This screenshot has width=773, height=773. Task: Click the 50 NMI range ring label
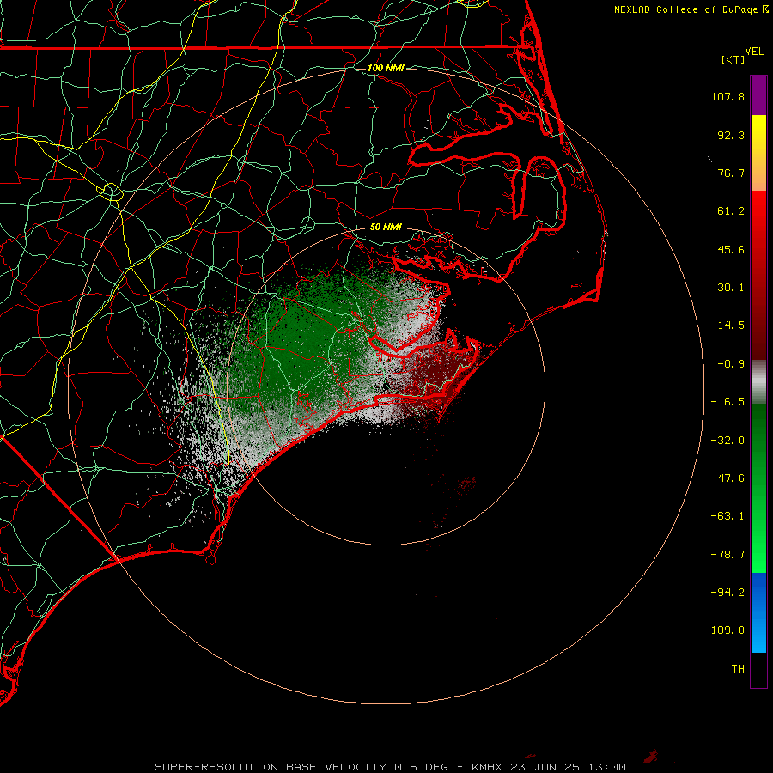pos(386,228)
